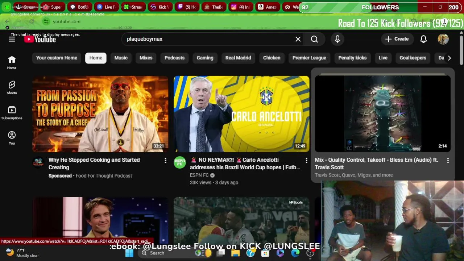The image size is (464, 261).
Task: Switch to the Twitch (5) Ho tab
Action: point(187,7)
